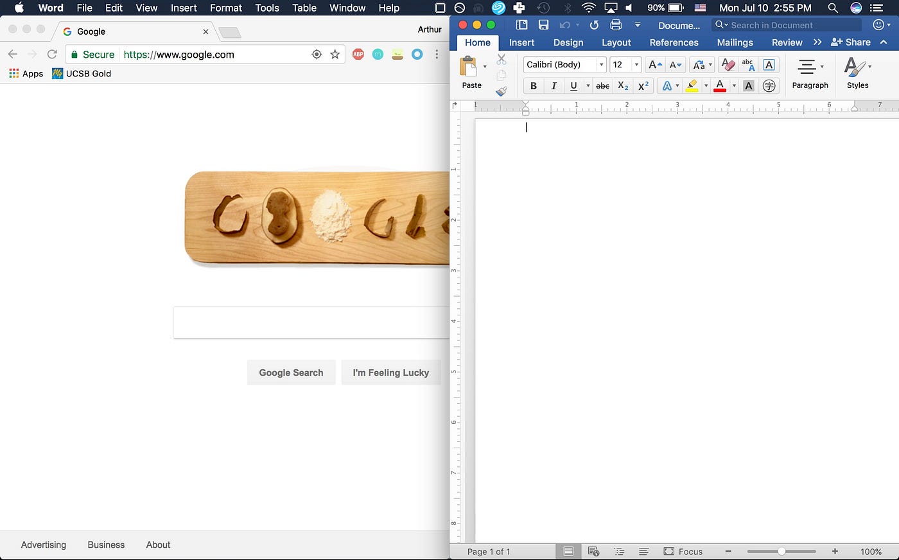Open the UCSB Gold bookmark
899x560 pixels.
click(82, 73)
